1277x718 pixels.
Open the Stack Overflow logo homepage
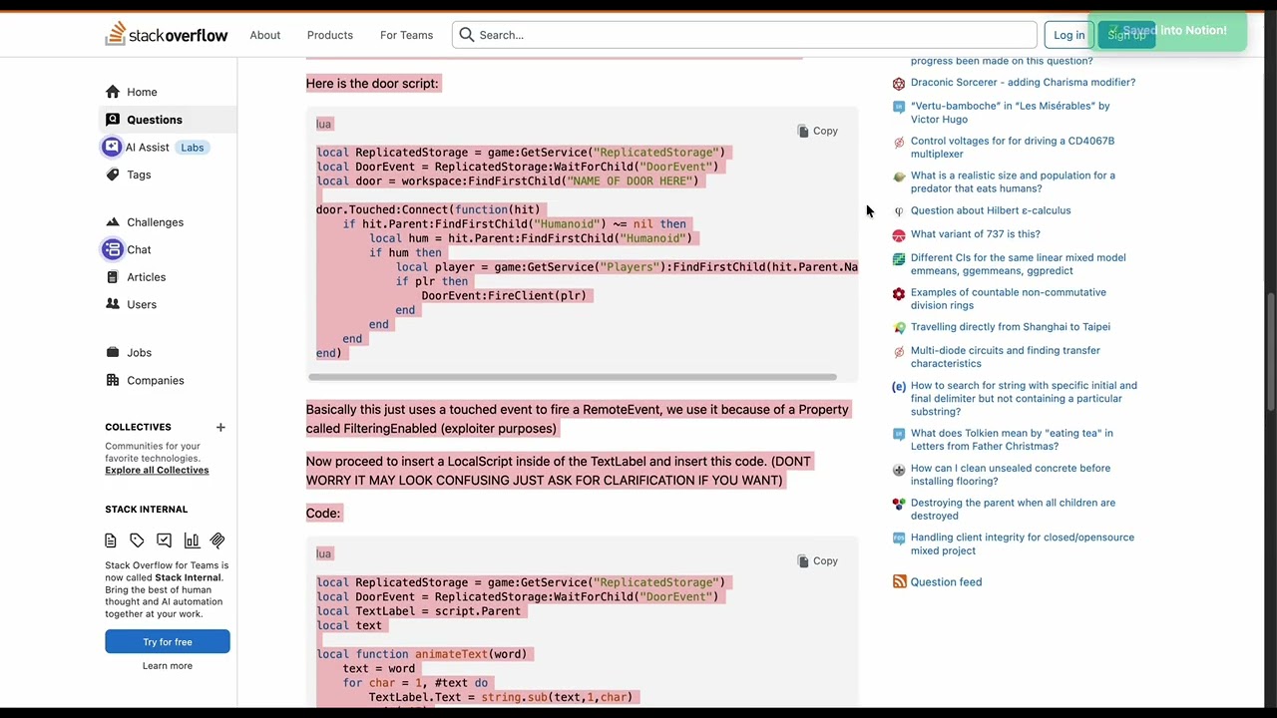tap(167, 35)
